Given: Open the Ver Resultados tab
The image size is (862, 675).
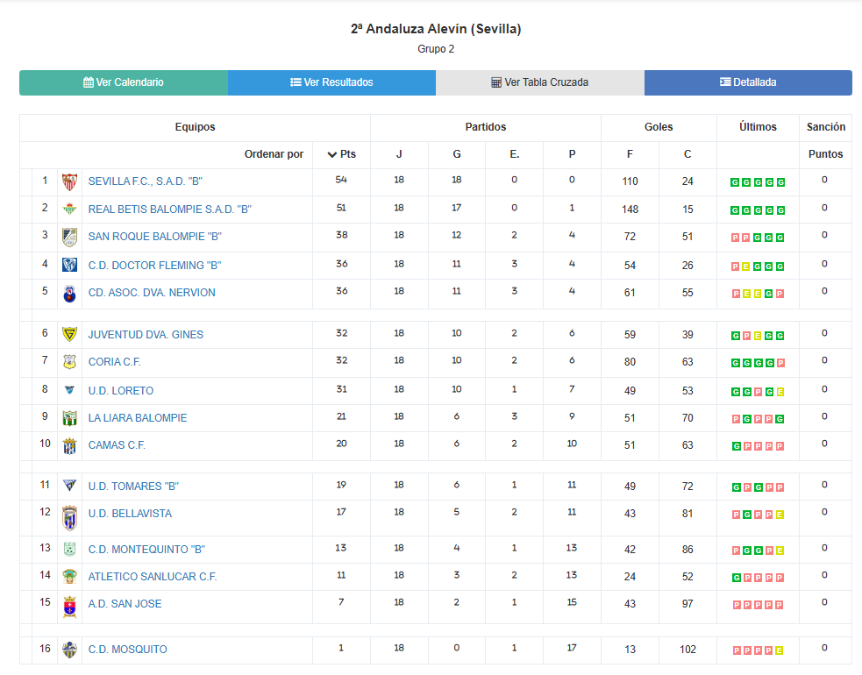Looking at the screenshot, I should click(x=332, y=82).
